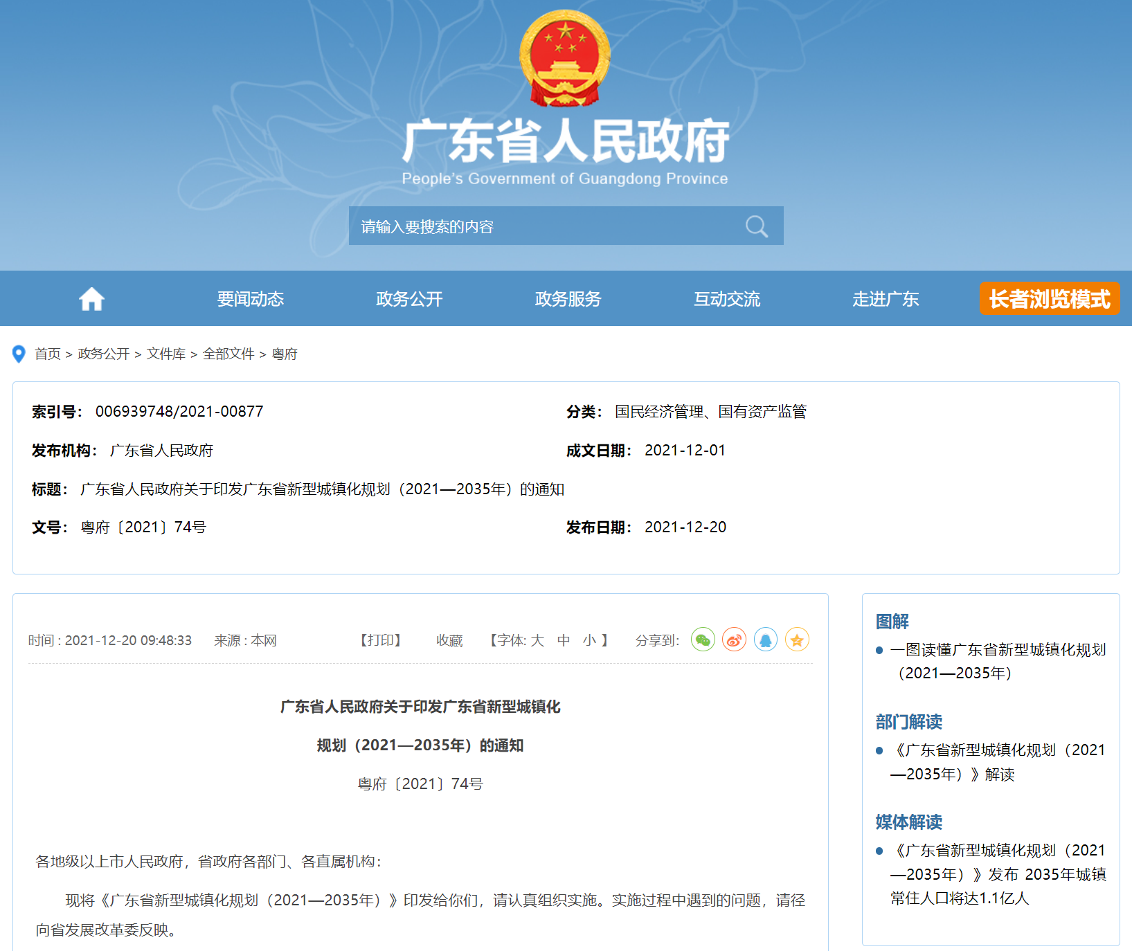Click the search magnifier icon
The image size is (1132, 951).
(756, 226)
